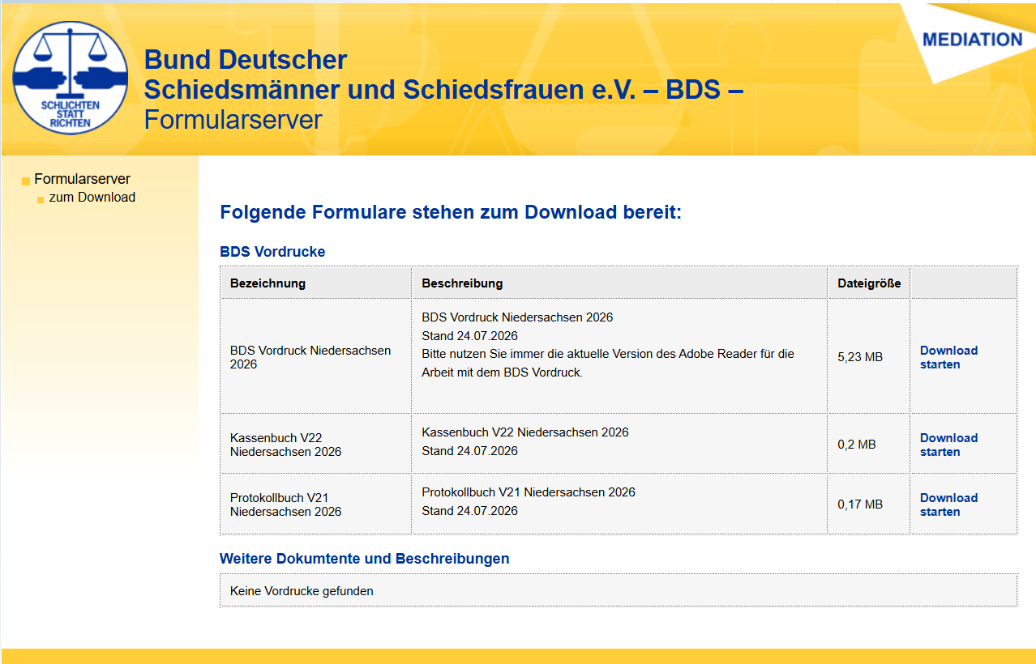Click the Keine Vordrucke gefunden row
Viewport: 1036px width, 664px height.
click(x=619, y=591)
